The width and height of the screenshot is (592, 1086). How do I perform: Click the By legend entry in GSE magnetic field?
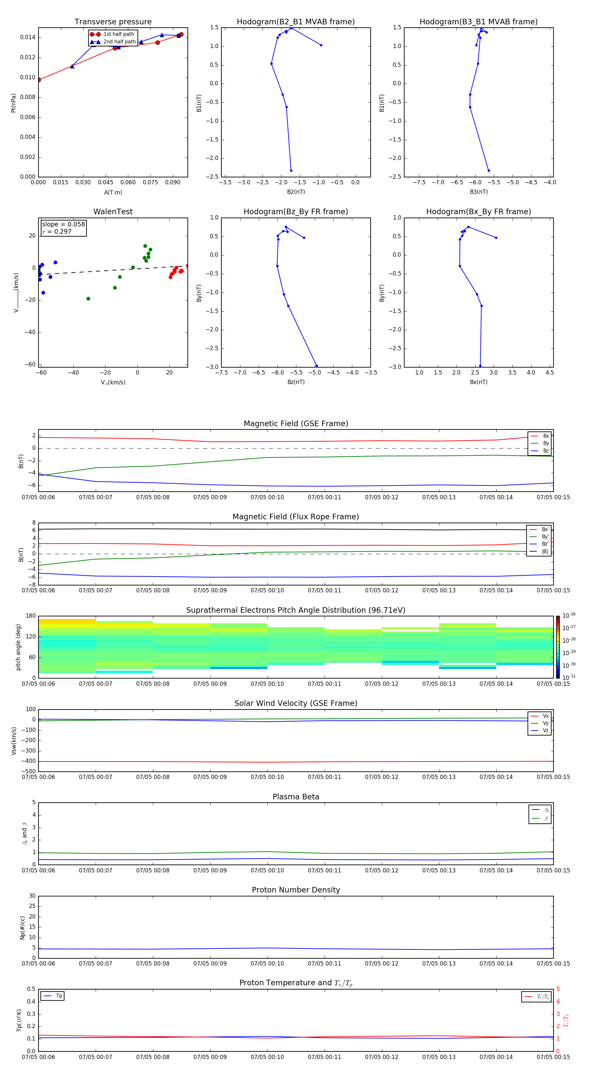pos(540,443)
